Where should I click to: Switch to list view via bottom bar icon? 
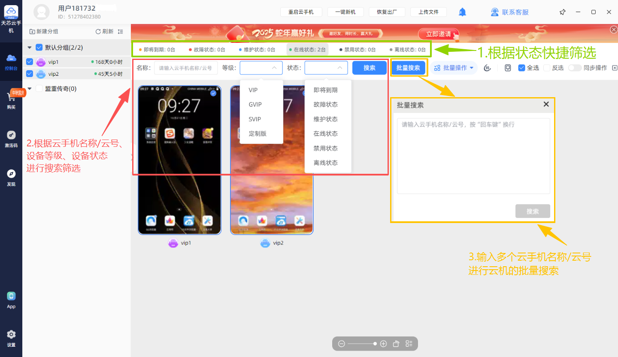409,344
